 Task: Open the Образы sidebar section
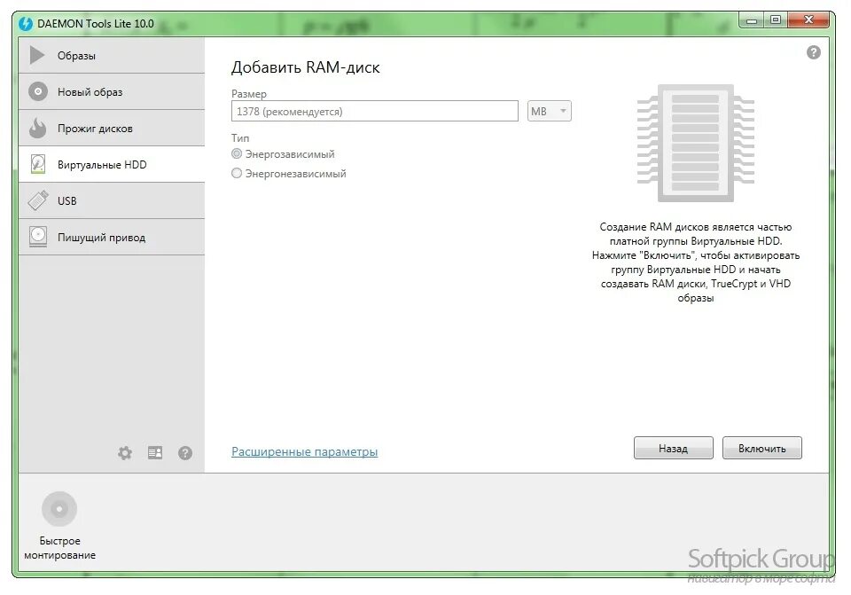(112, 55)
